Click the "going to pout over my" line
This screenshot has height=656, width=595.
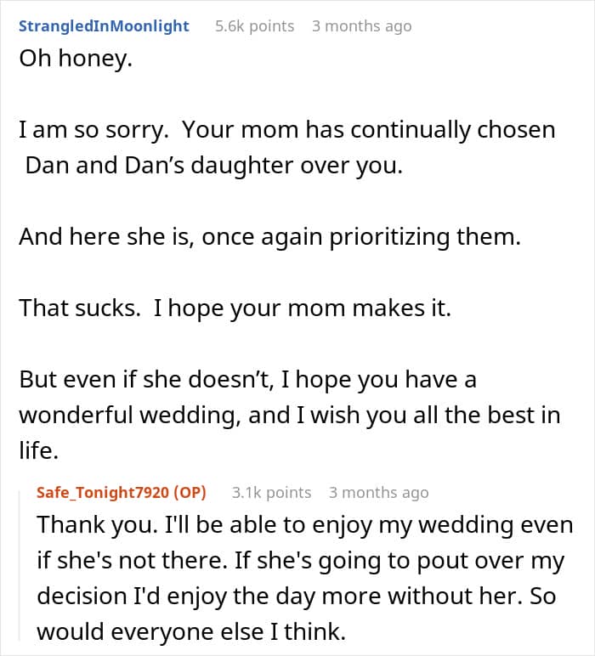pyautogui.click(x=300, y=561)
